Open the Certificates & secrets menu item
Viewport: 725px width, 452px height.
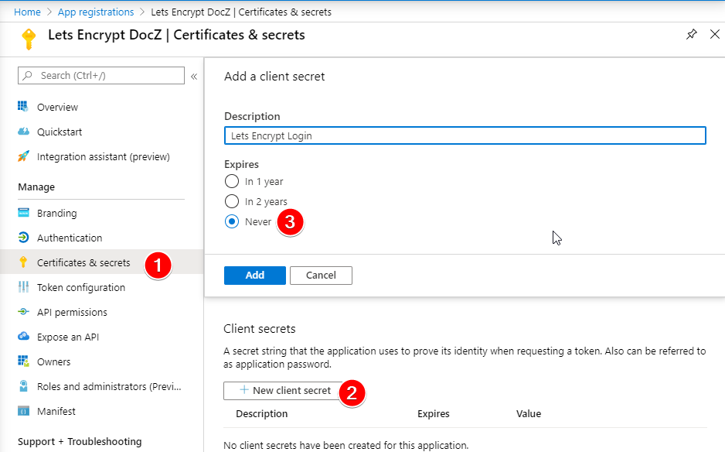tap(83, 262)
